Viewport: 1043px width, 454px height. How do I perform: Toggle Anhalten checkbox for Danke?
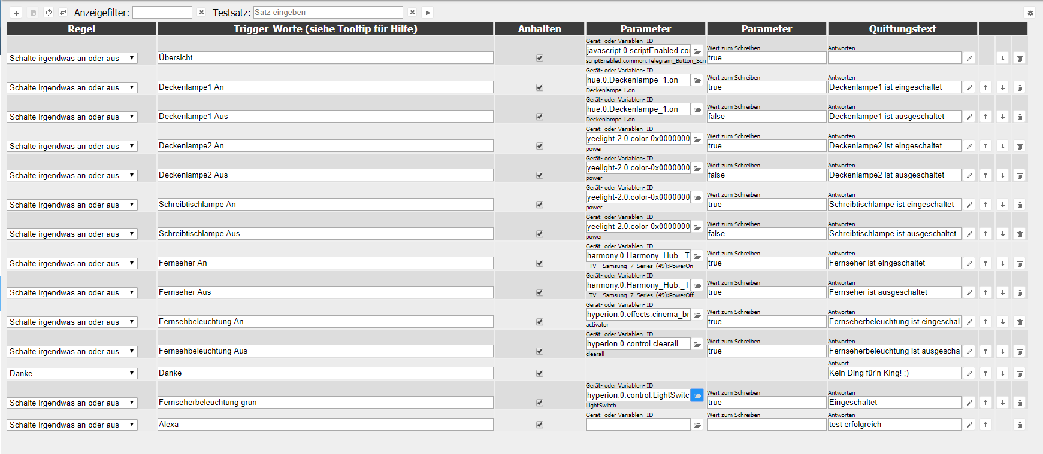pos(540,373)
